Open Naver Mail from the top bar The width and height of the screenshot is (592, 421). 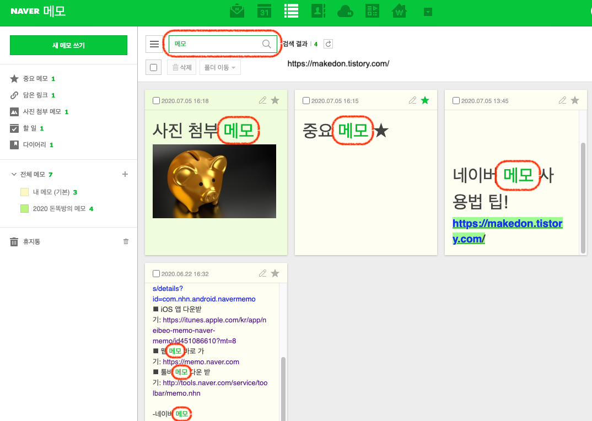[236, 11]
